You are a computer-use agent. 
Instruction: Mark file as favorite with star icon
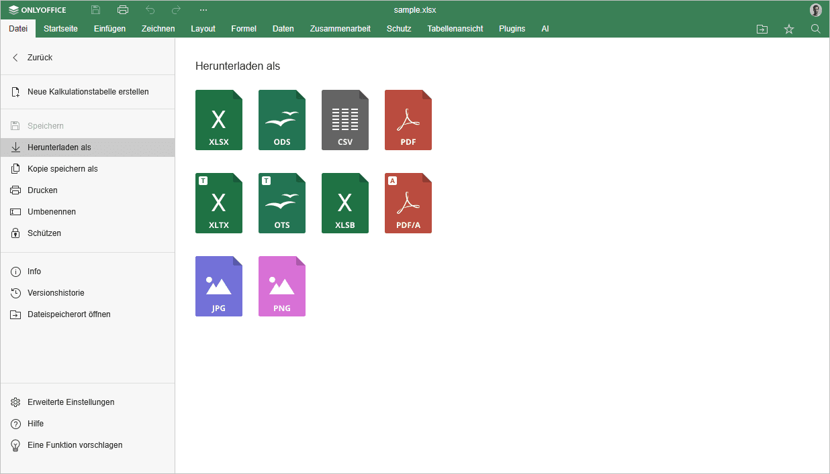point(789,29)
